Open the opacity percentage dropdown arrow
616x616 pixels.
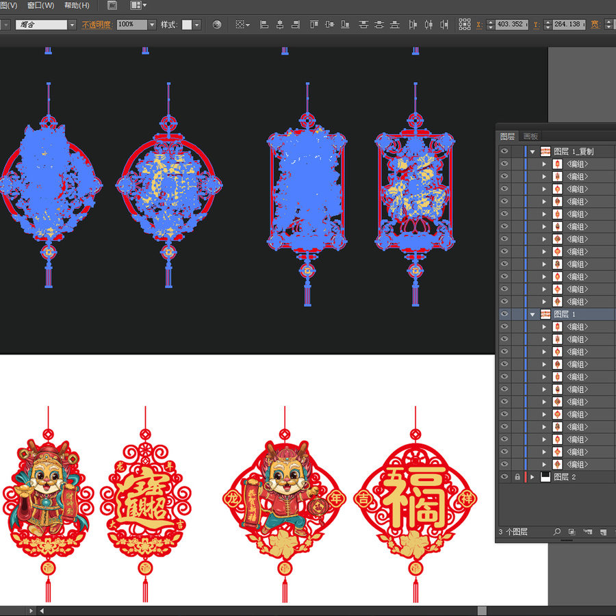click(x=152, y=25)
